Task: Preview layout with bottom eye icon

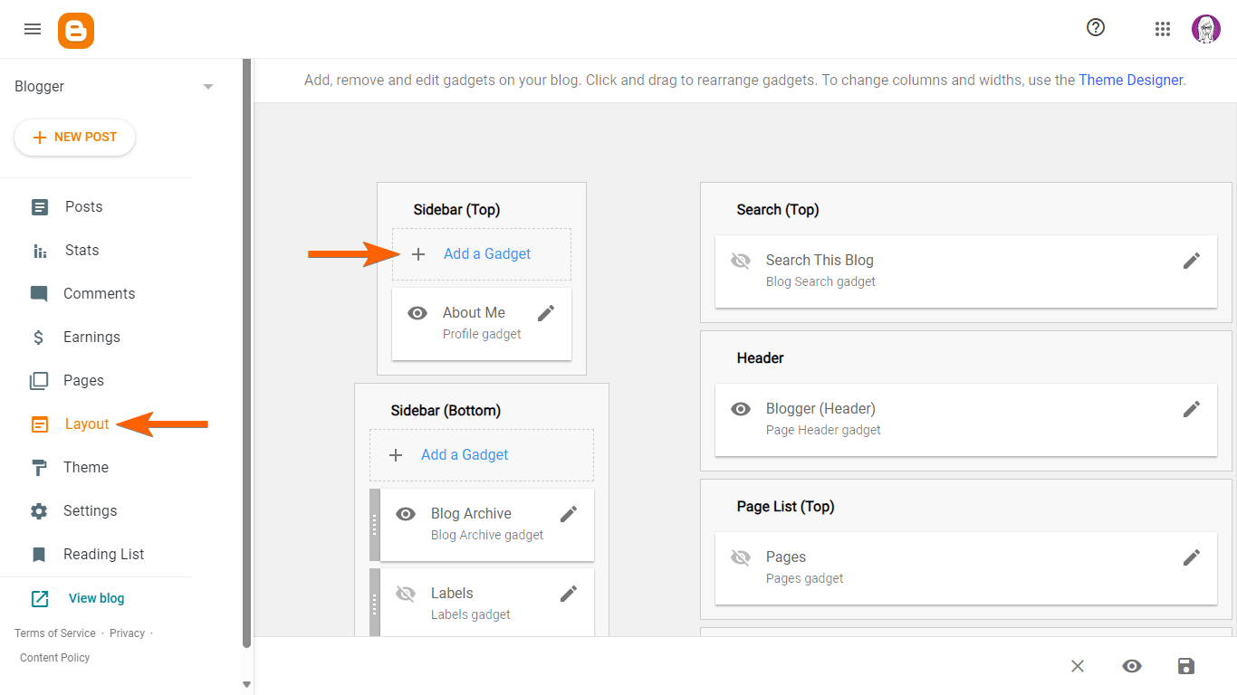Action: [x=1132, y=666]
